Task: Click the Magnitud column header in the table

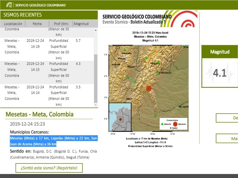Action: pyautogui.click(x=81, y=24)
